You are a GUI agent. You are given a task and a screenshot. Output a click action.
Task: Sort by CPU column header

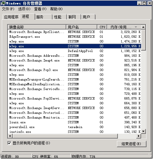(102, 27)
